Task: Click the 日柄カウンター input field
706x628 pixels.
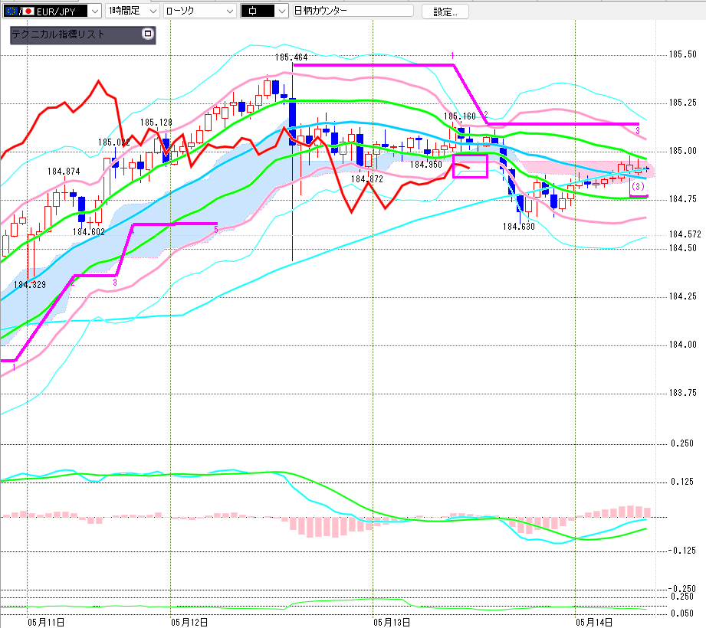Action: point(353,11)
